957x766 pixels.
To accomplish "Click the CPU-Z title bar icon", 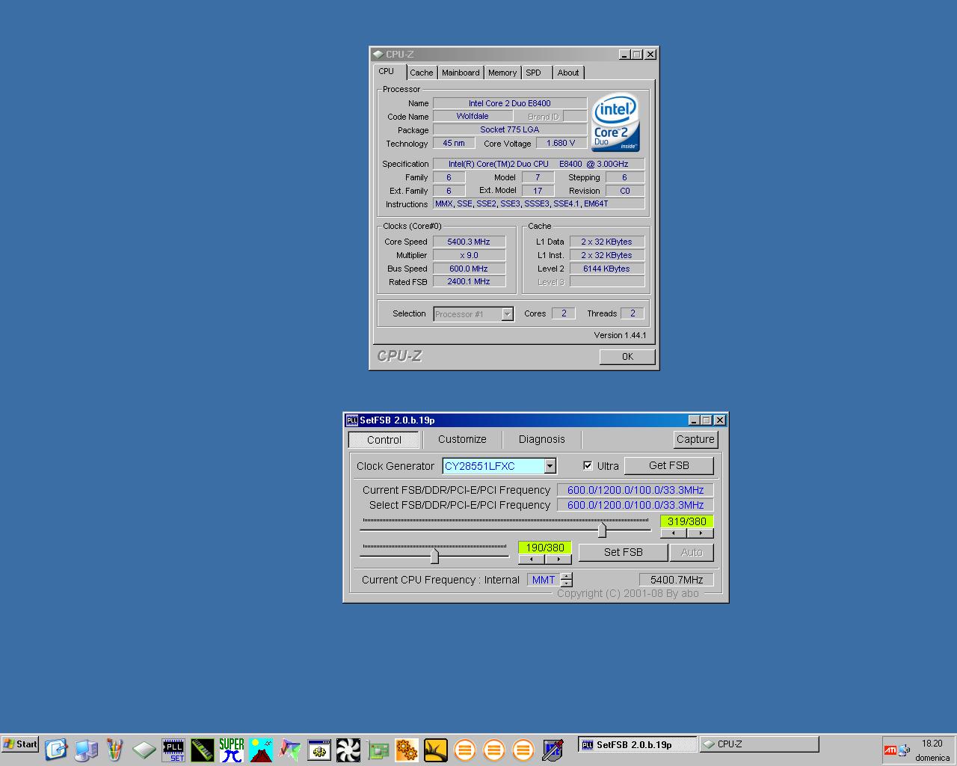I will (x=378, y=54).
